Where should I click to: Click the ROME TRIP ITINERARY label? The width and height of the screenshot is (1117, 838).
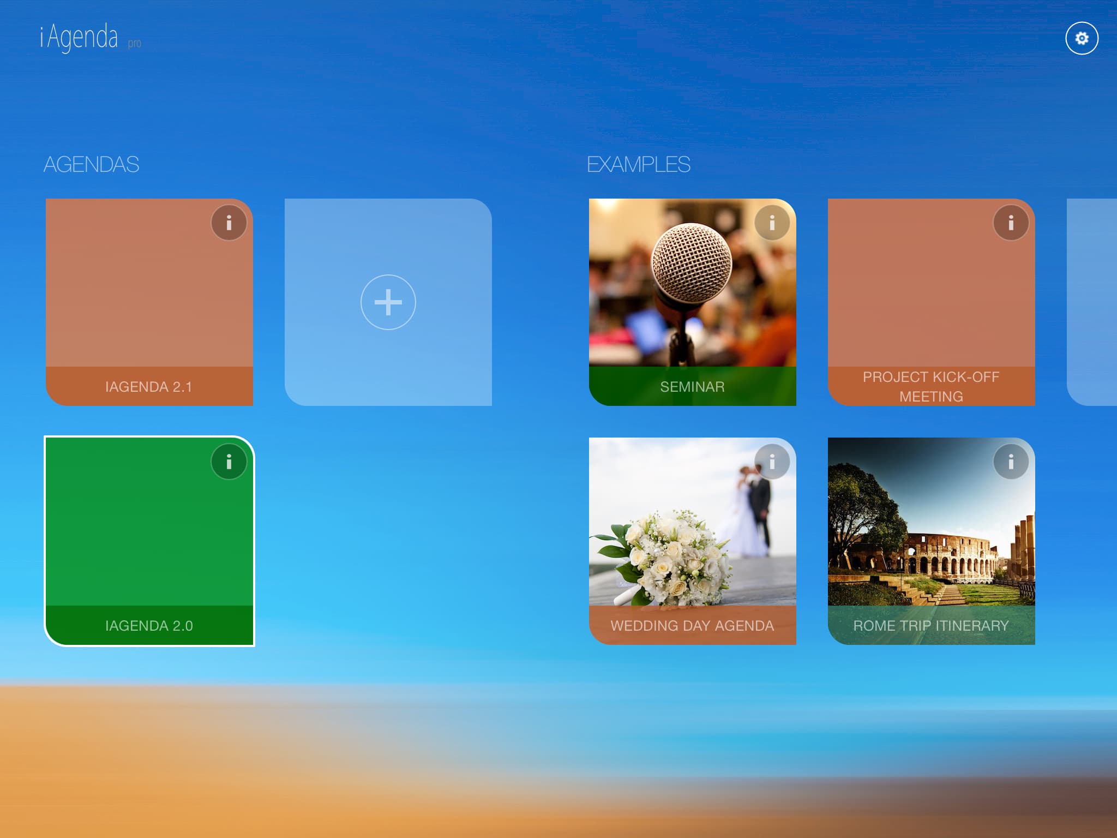click(x=931, y=625)
